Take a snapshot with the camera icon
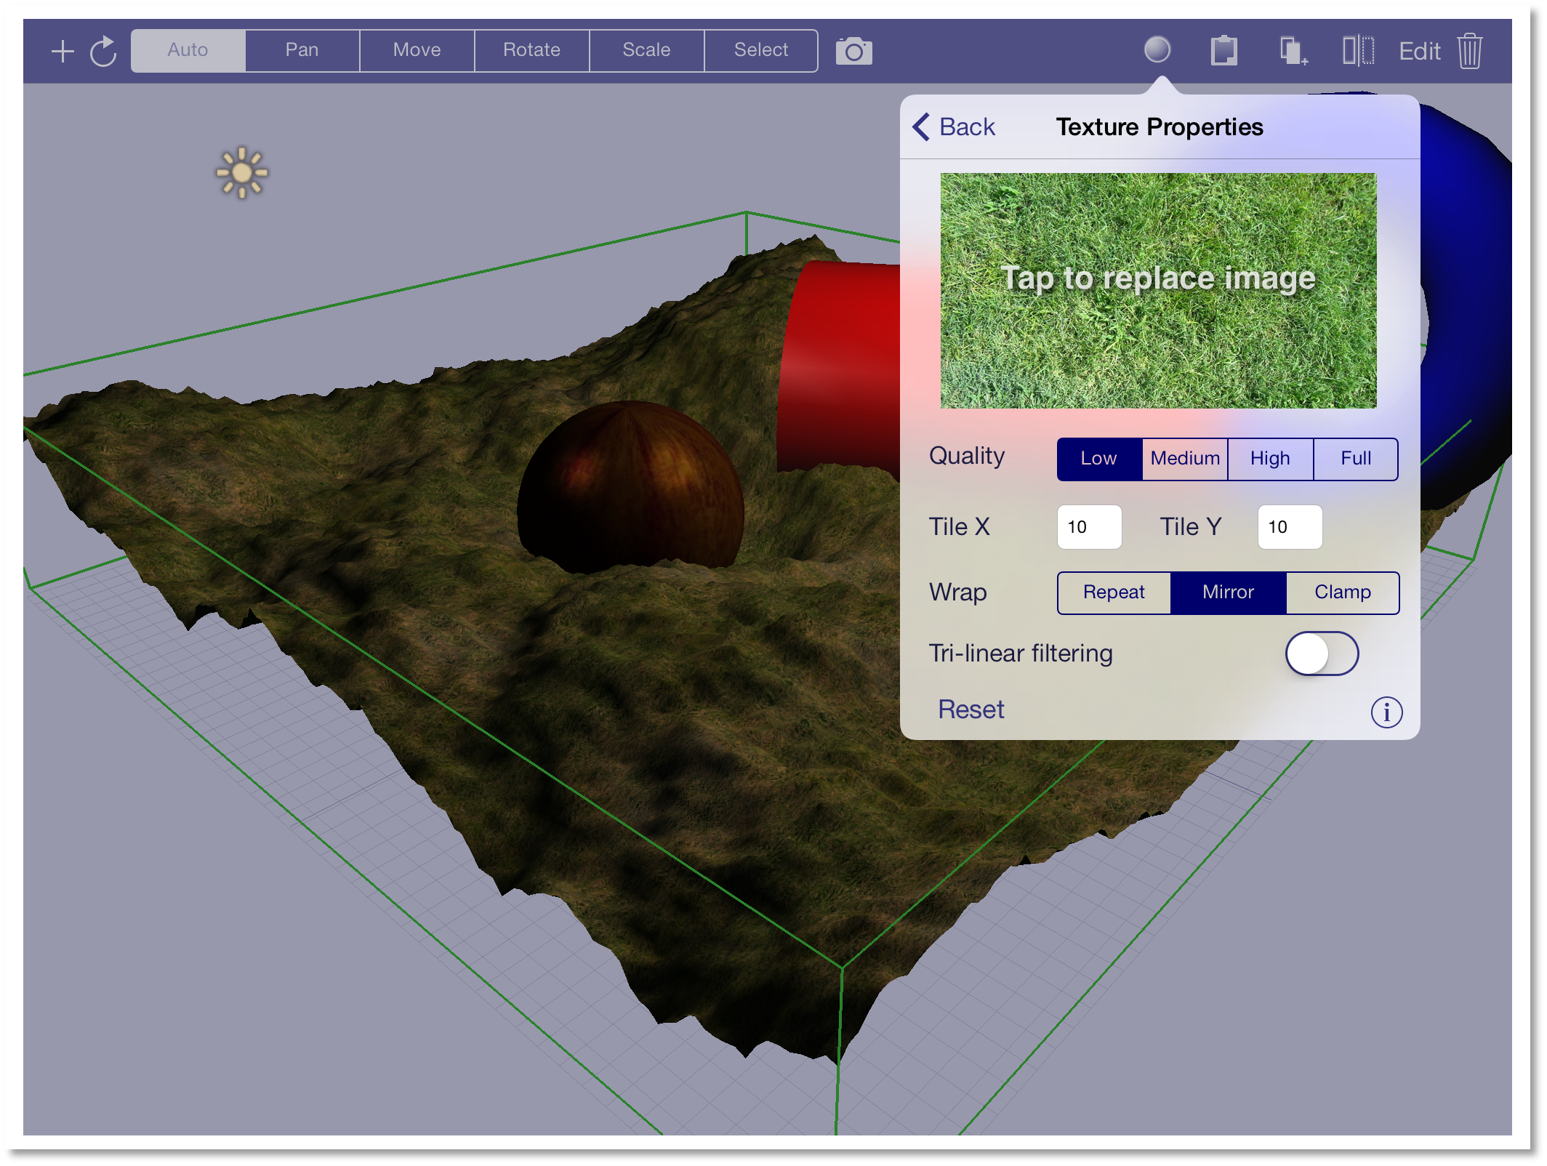This screenshot has height=1166, width=1547. coord(853,51)
